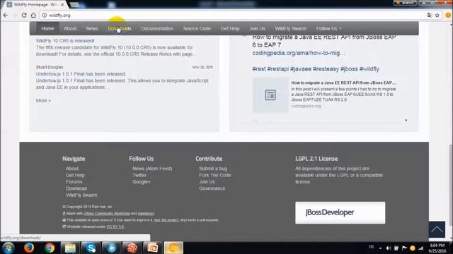Open the volume control in system tray
Image resolution: width=453 pixels, height=254 pixels.
pyautogui.click(x=389, y=248)
